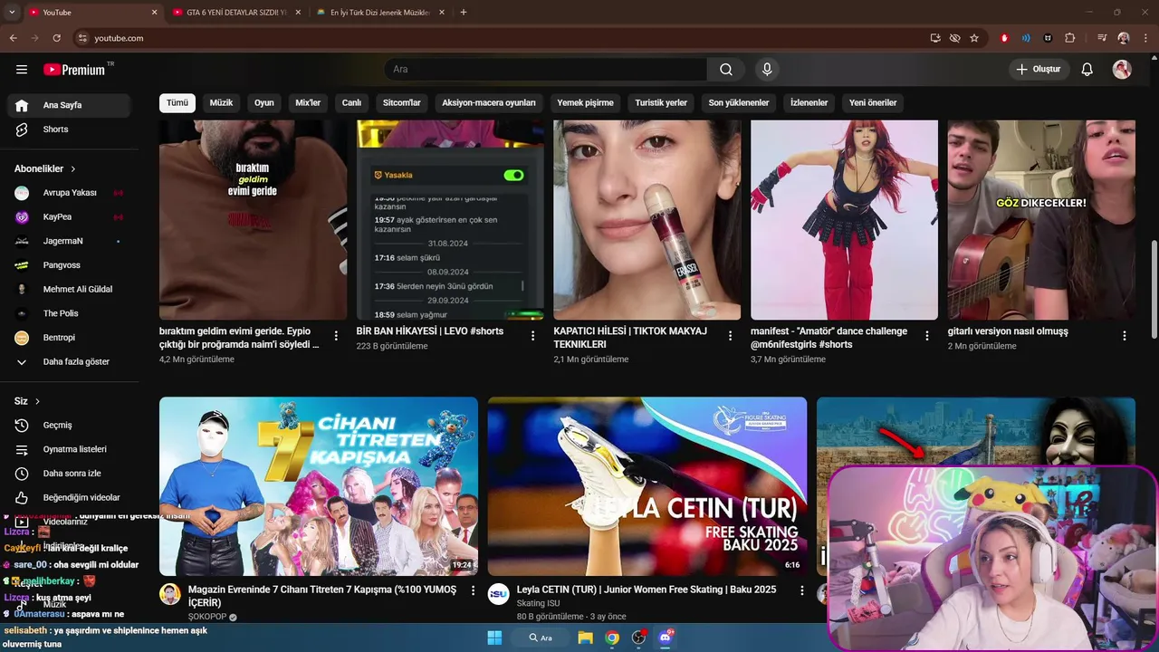Open options for BİR BAN HİKAYESİ short

[x=533, y=336]
